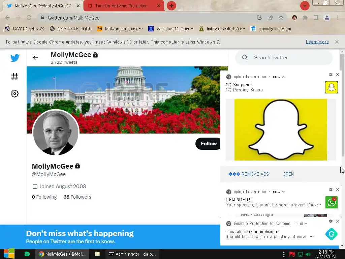Image resolution: width=345 pixels, height=259 pixels.
Task: Open REMINDER notification settings gear
Action: (x=331, y=190)
